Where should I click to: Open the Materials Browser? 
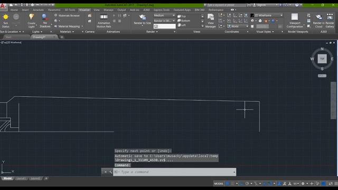pyautogui.click(x=67, y=15)
